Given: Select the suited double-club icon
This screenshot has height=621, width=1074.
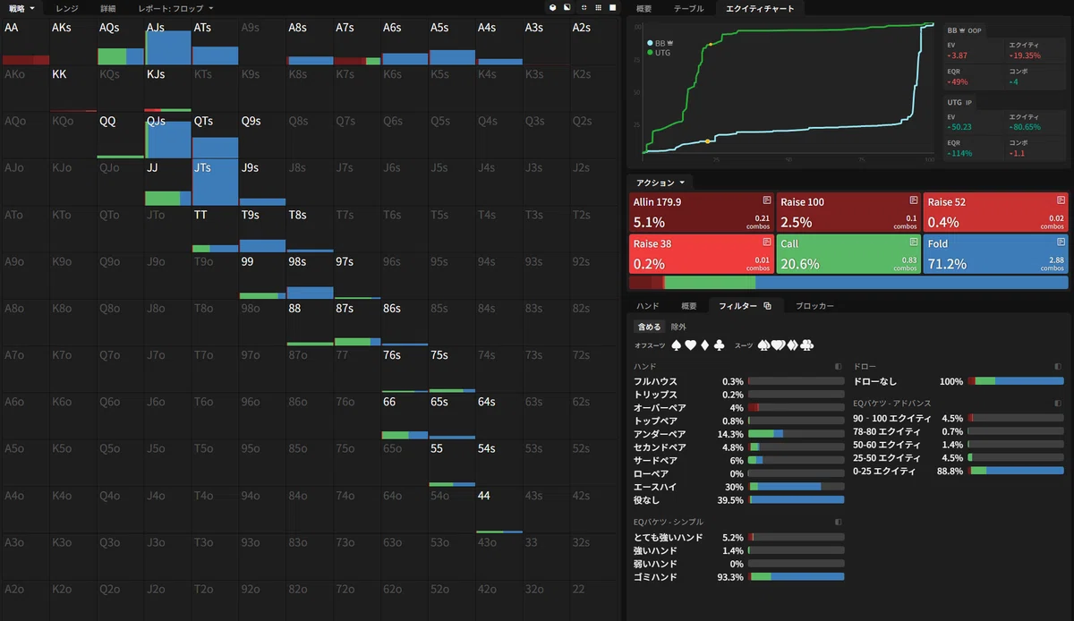Looking at the screenshot, I should 806,345.
